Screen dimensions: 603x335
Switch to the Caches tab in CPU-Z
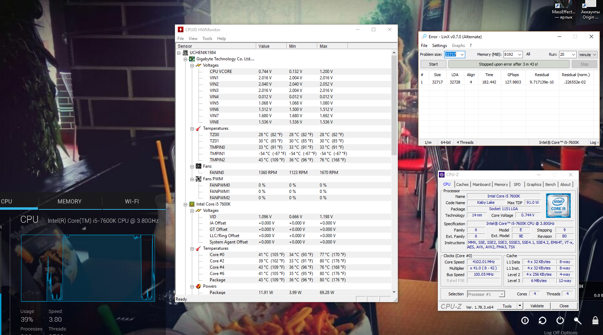point(462,185)
